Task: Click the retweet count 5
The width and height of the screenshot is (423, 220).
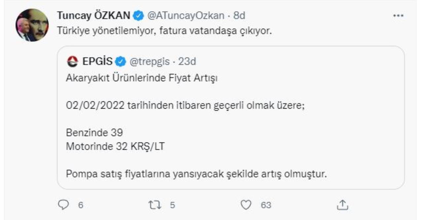Action: [x=172, y=205]
